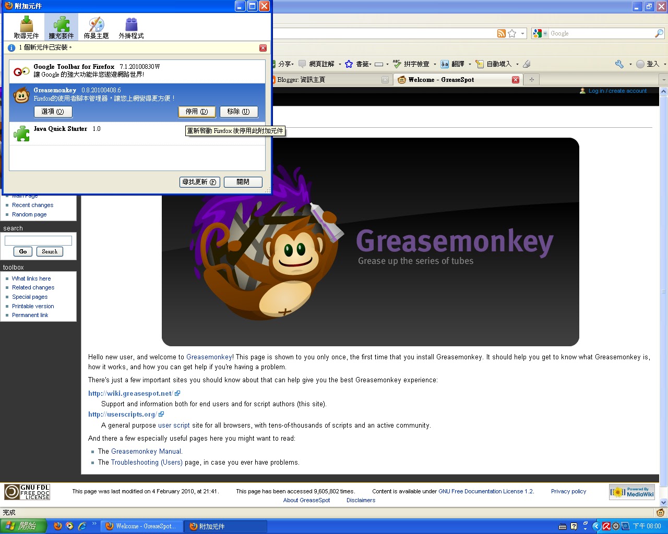Click the wiki Go button
Screen dimensions: 668x534
point(23,251)
